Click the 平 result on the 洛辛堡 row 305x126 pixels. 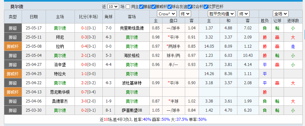click(265, 65)
